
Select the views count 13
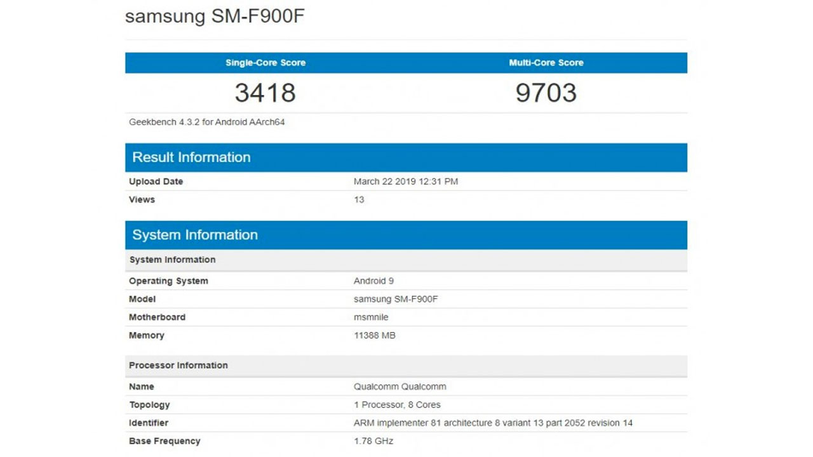pos(359,200)
